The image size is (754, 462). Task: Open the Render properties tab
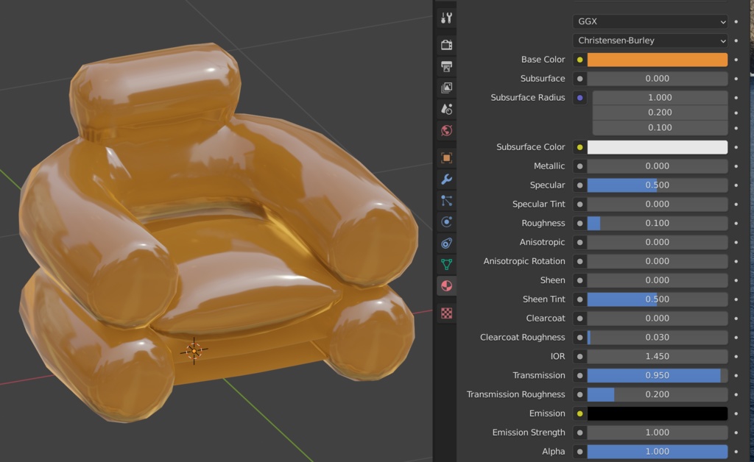(446, 45)
